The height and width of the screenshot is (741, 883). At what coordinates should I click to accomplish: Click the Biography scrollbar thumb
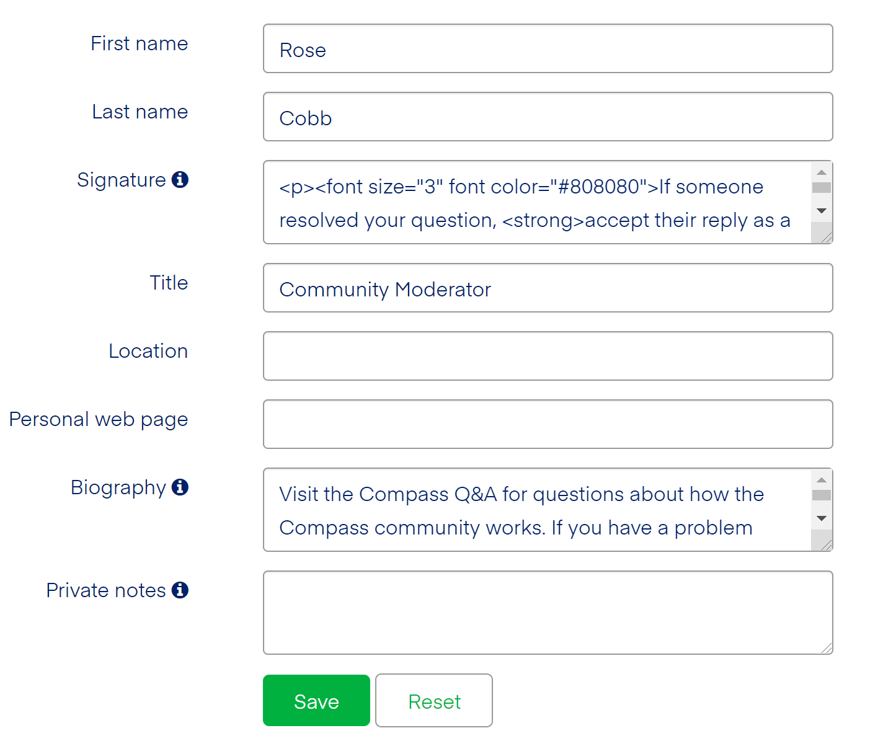(x=822, y=495)
